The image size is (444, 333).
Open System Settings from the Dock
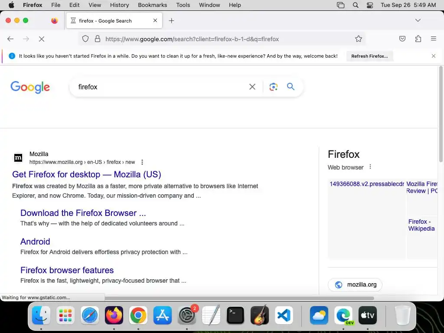(x=187, y=315)
